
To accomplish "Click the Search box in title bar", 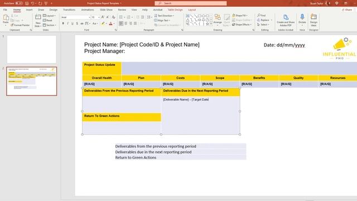I will tap(191, 3).
